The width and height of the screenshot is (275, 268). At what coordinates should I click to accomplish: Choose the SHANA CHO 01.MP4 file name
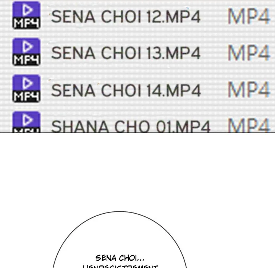click(x=131, y=126)
